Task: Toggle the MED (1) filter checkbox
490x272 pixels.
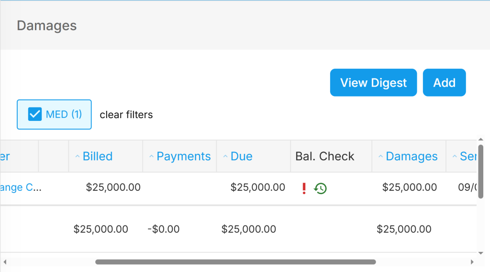Action: (35, 114)
